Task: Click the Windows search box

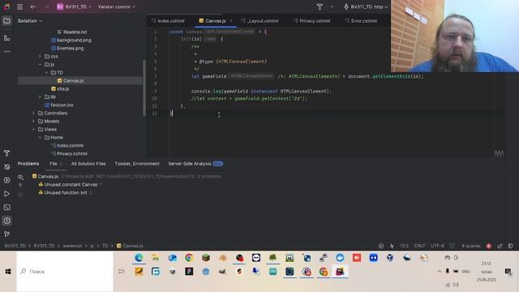Action: pos(65,272)
